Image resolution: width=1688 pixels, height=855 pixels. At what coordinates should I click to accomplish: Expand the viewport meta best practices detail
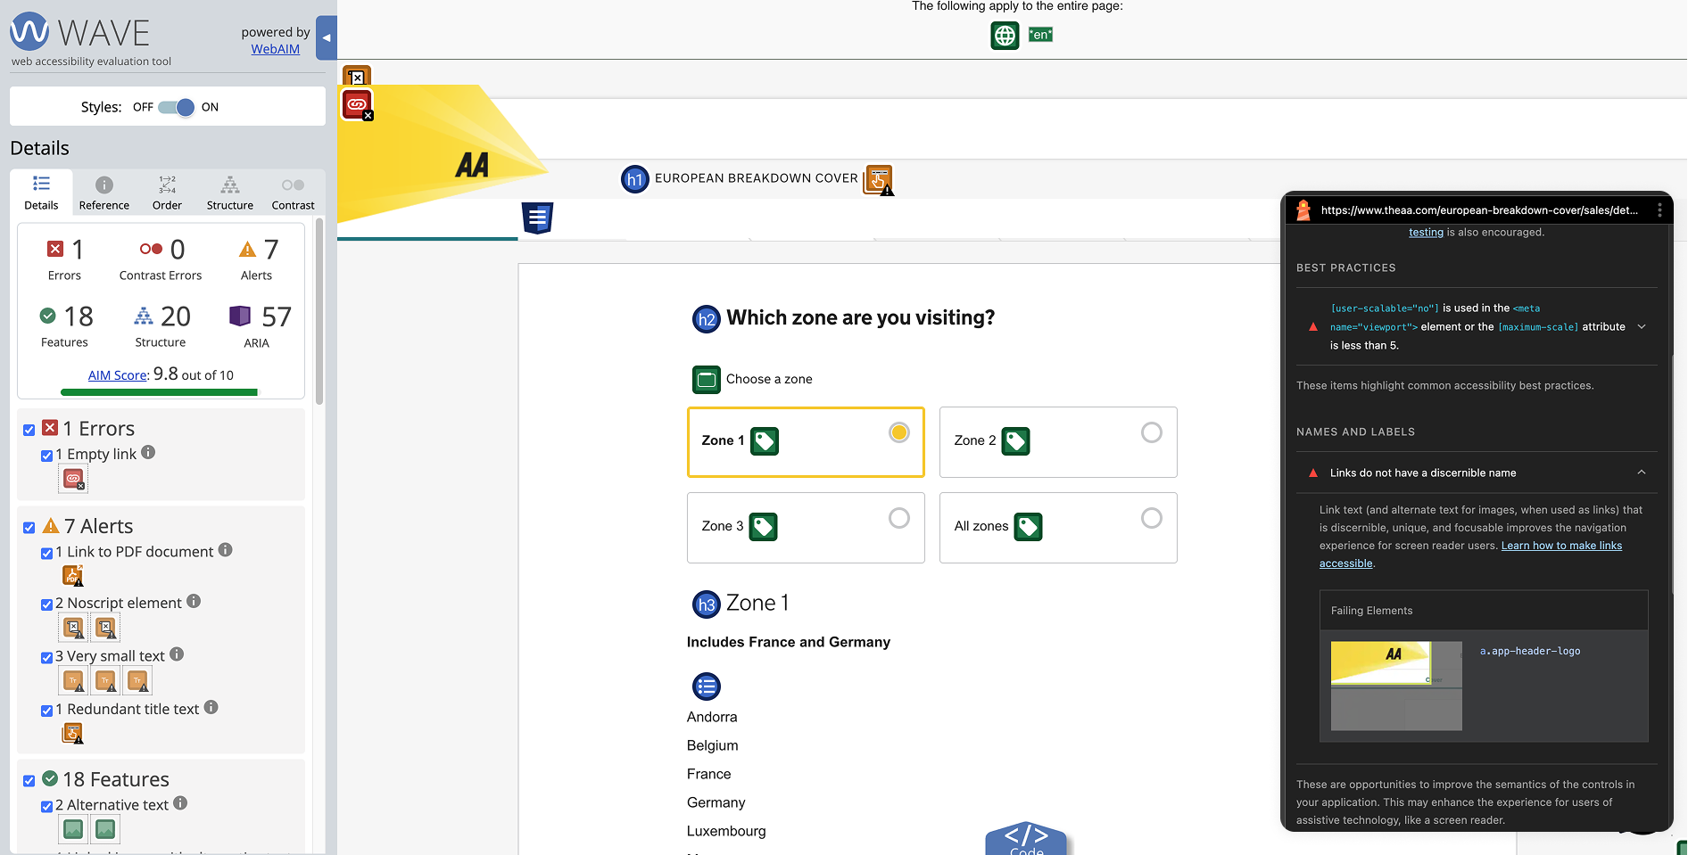coord(1642,326)
